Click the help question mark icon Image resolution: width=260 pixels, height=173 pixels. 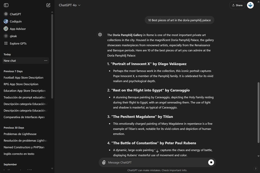(x=256, y=169)
